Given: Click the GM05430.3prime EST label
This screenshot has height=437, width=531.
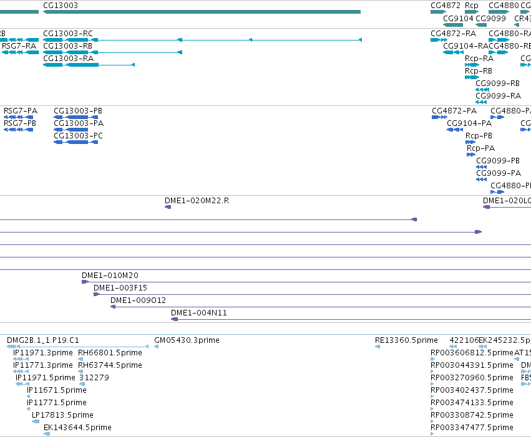Looking at the screenshot, I should click(x=187, y=340).
